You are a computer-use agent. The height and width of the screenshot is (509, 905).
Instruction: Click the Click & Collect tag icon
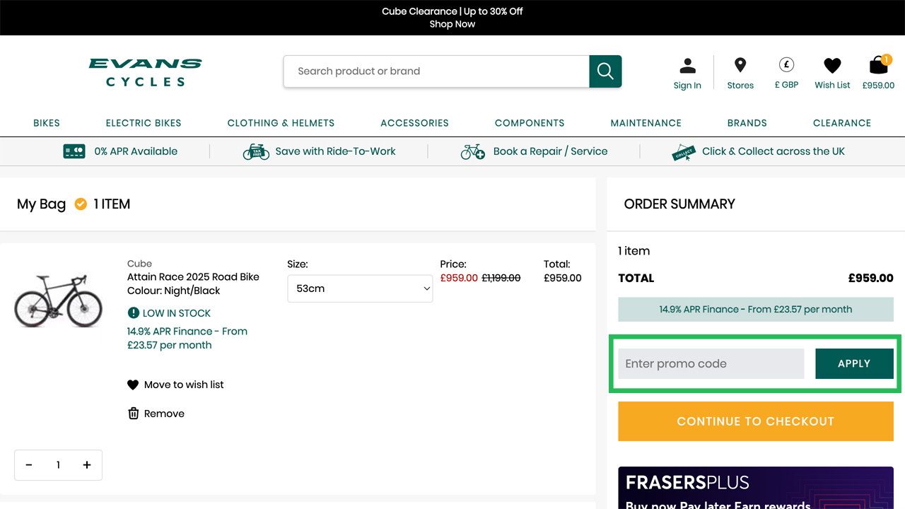tap(684, 151)
